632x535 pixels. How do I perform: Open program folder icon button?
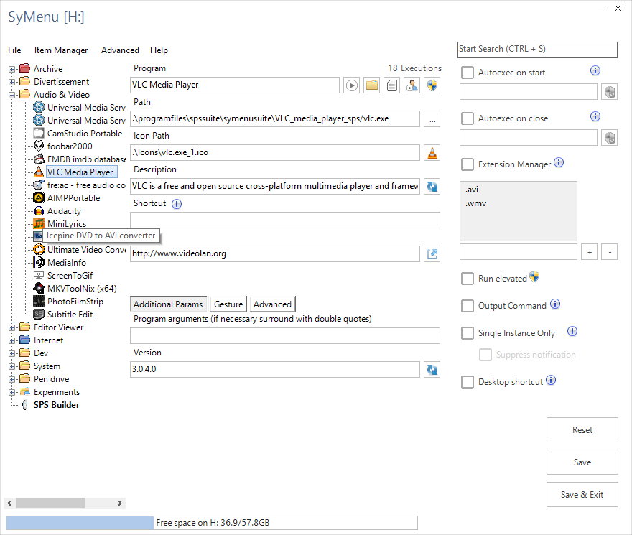[371, 85]
